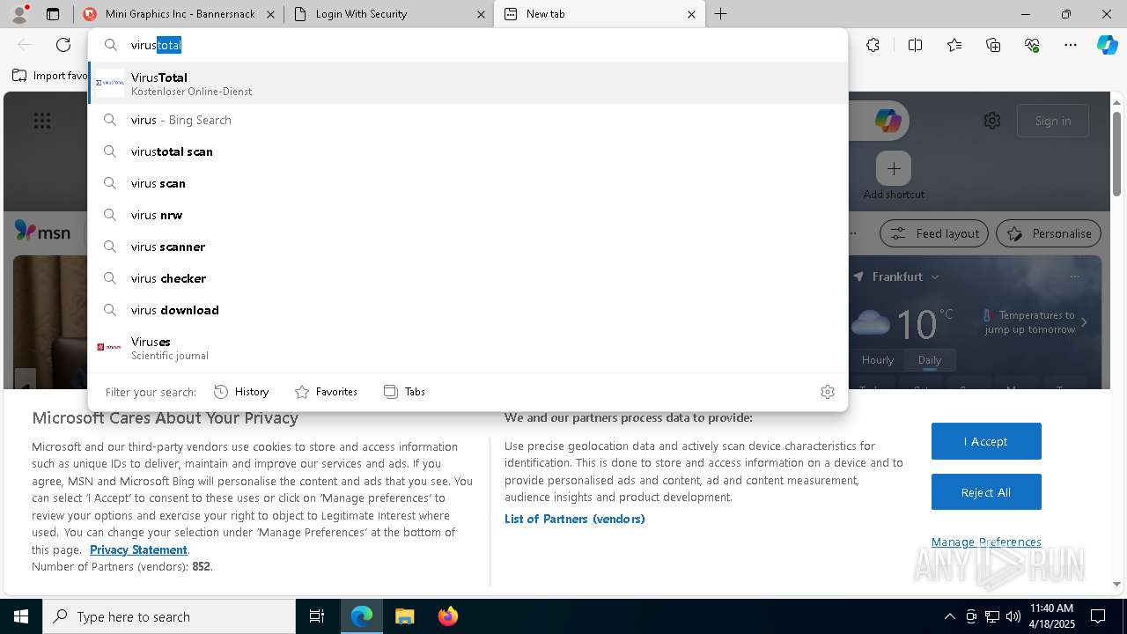The height and width of the screenshot is (634, 1127).
Task: Open Task View on taskbar
Action: 317,616
